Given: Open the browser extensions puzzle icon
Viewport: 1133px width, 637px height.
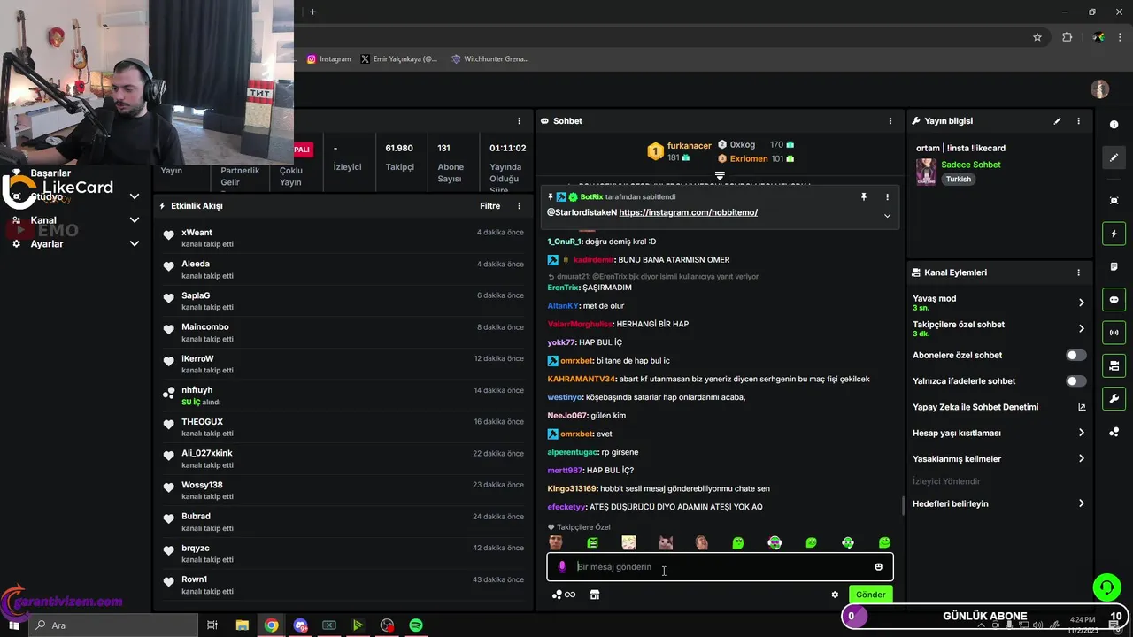Looking at the screenshot, I should coord(1067,37).
